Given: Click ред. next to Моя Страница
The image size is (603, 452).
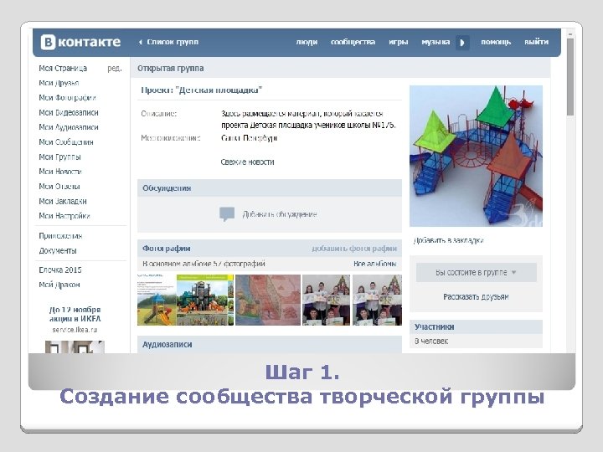Looking at the screenshot, I should pyautogui.click(x=114, y=69).
